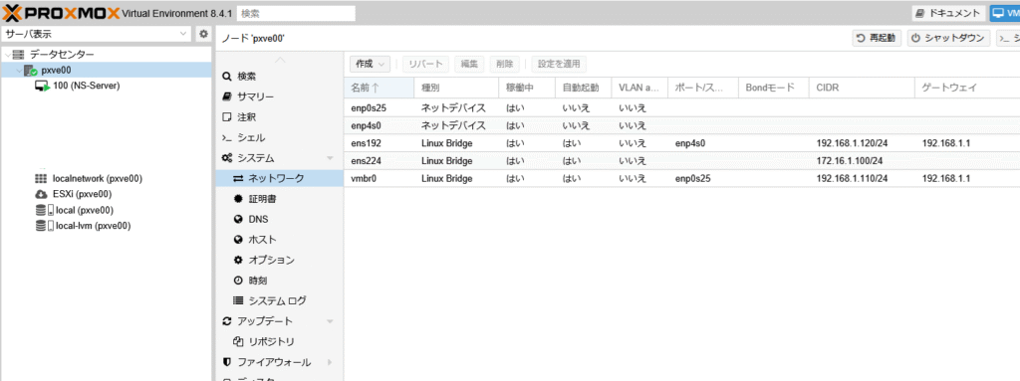Click the clock icon beside 時刻
Screen dimensions: 1020x381
pos(238,281)
